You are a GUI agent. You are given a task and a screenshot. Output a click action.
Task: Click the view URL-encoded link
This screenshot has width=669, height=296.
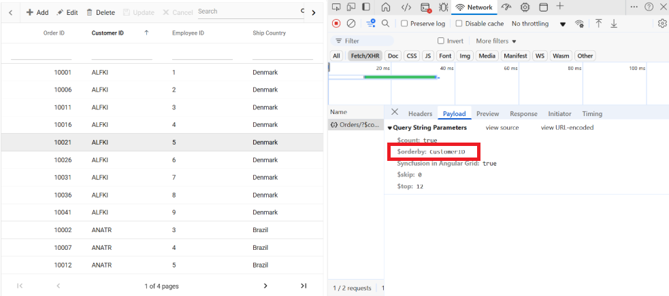coord(567,128)
